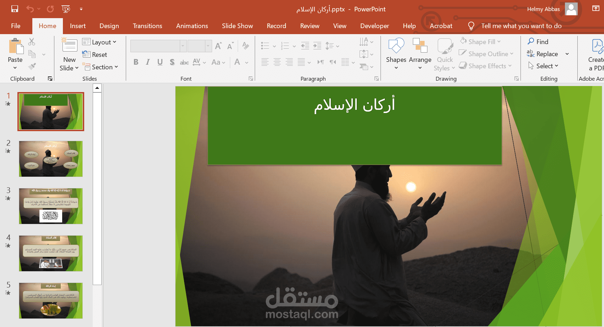Switch to the Animations tab
Image resolution: width=604 pixels, height=327 pixels.
tap(192, 26)
